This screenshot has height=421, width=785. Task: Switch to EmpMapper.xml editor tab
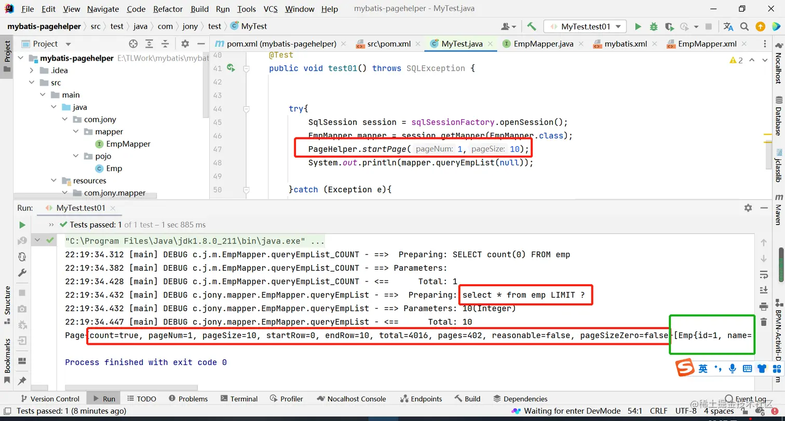707,44
